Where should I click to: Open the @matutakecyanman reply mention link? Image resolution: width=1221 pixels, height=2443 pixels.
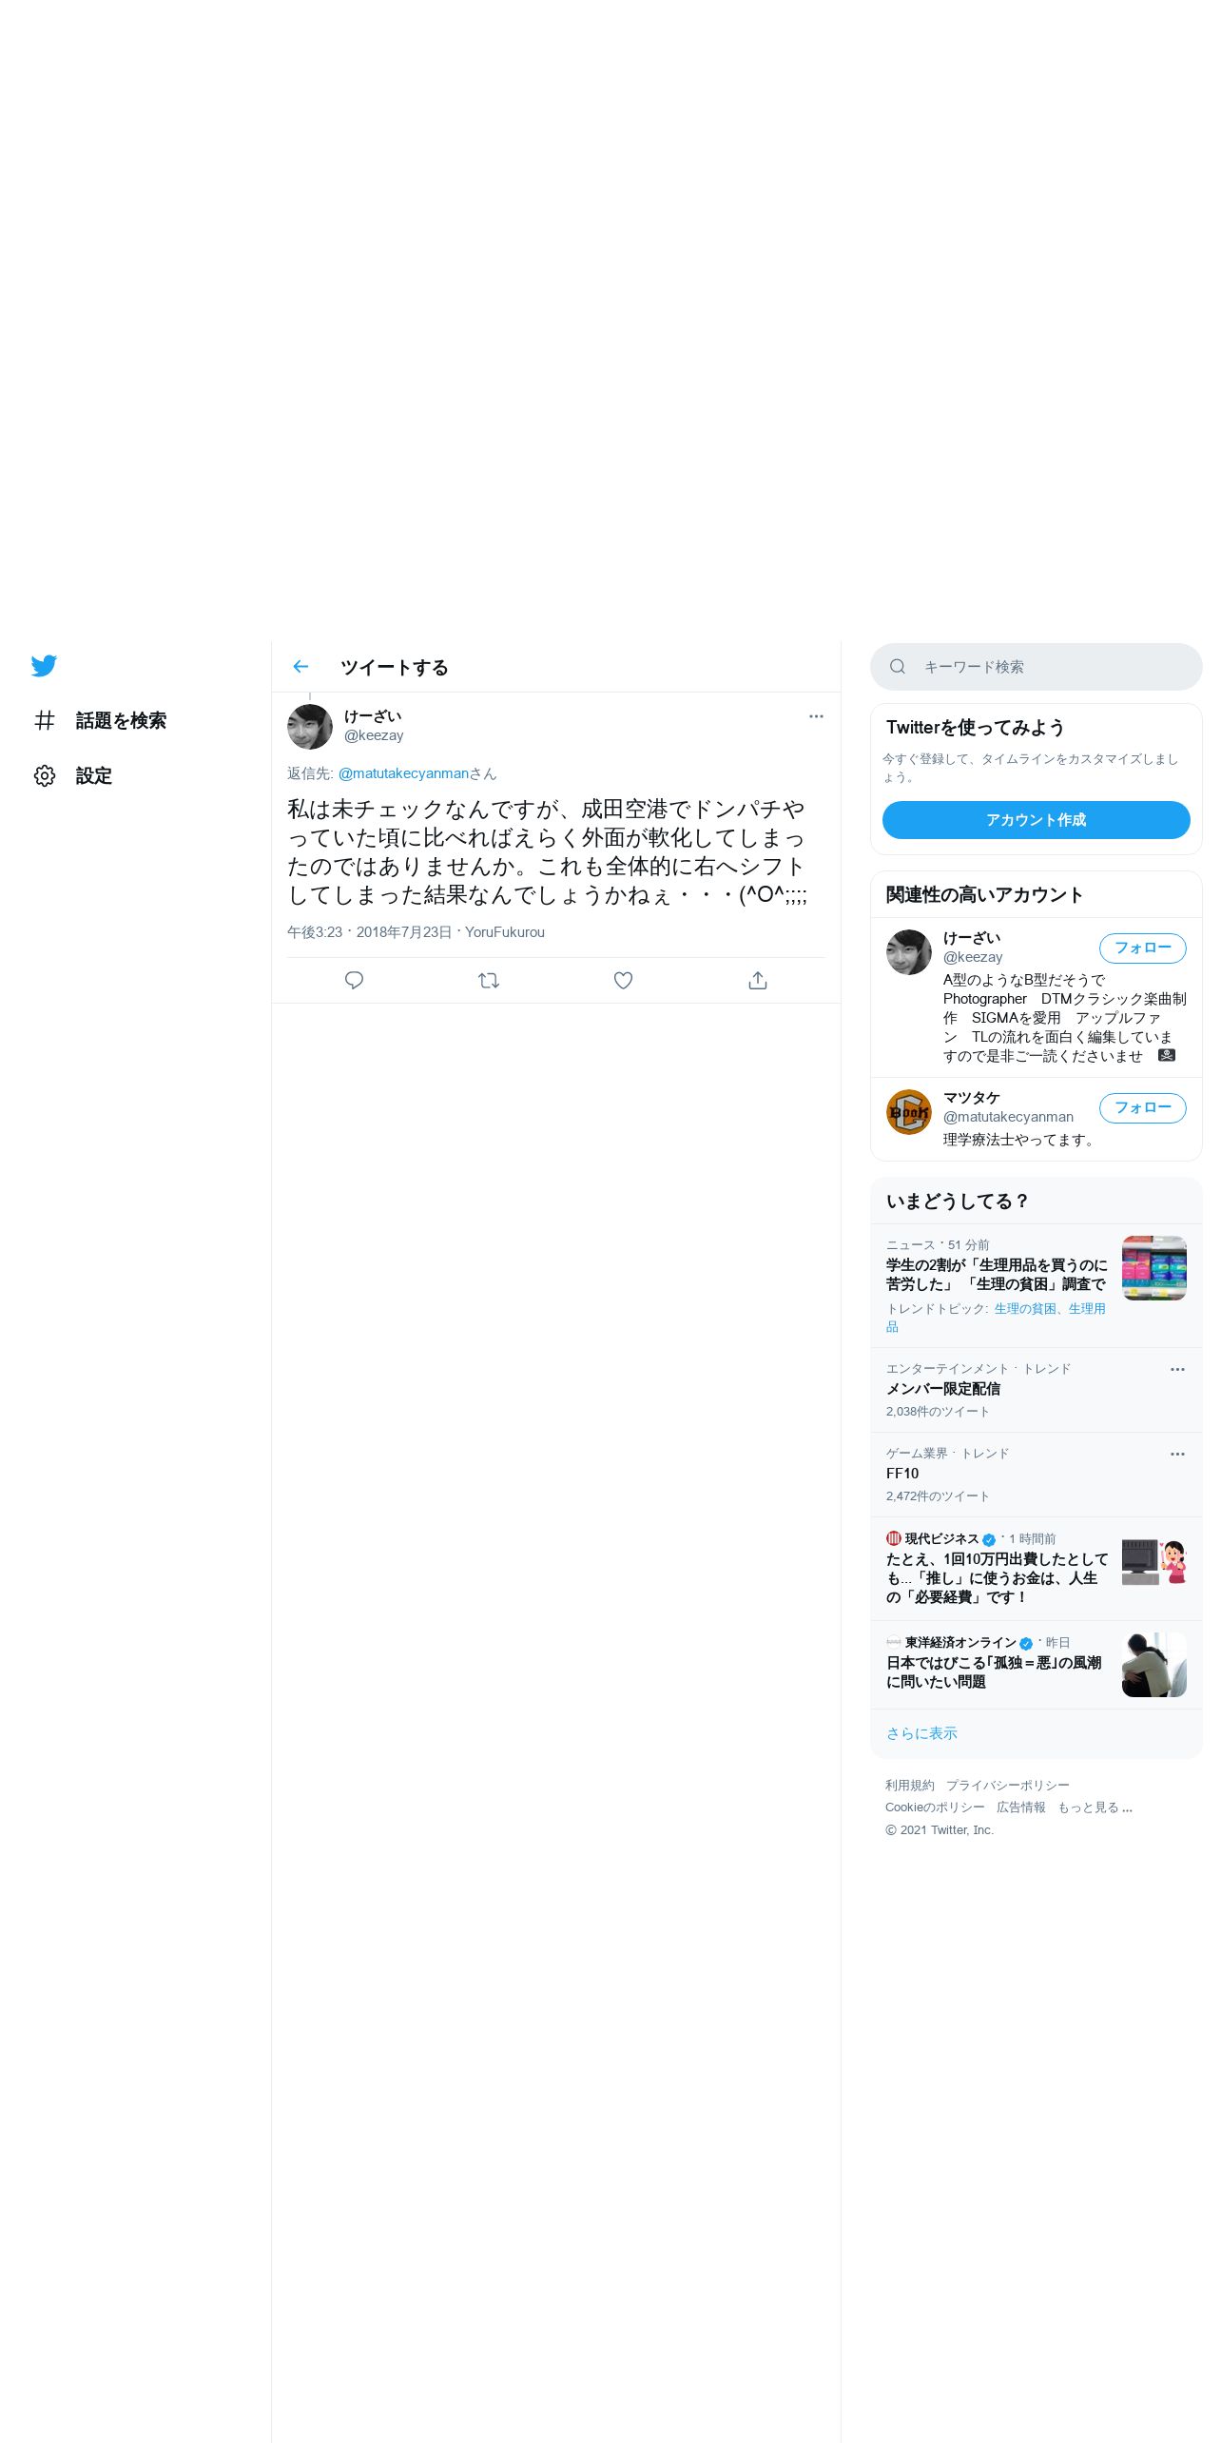(x=404, y=773)
